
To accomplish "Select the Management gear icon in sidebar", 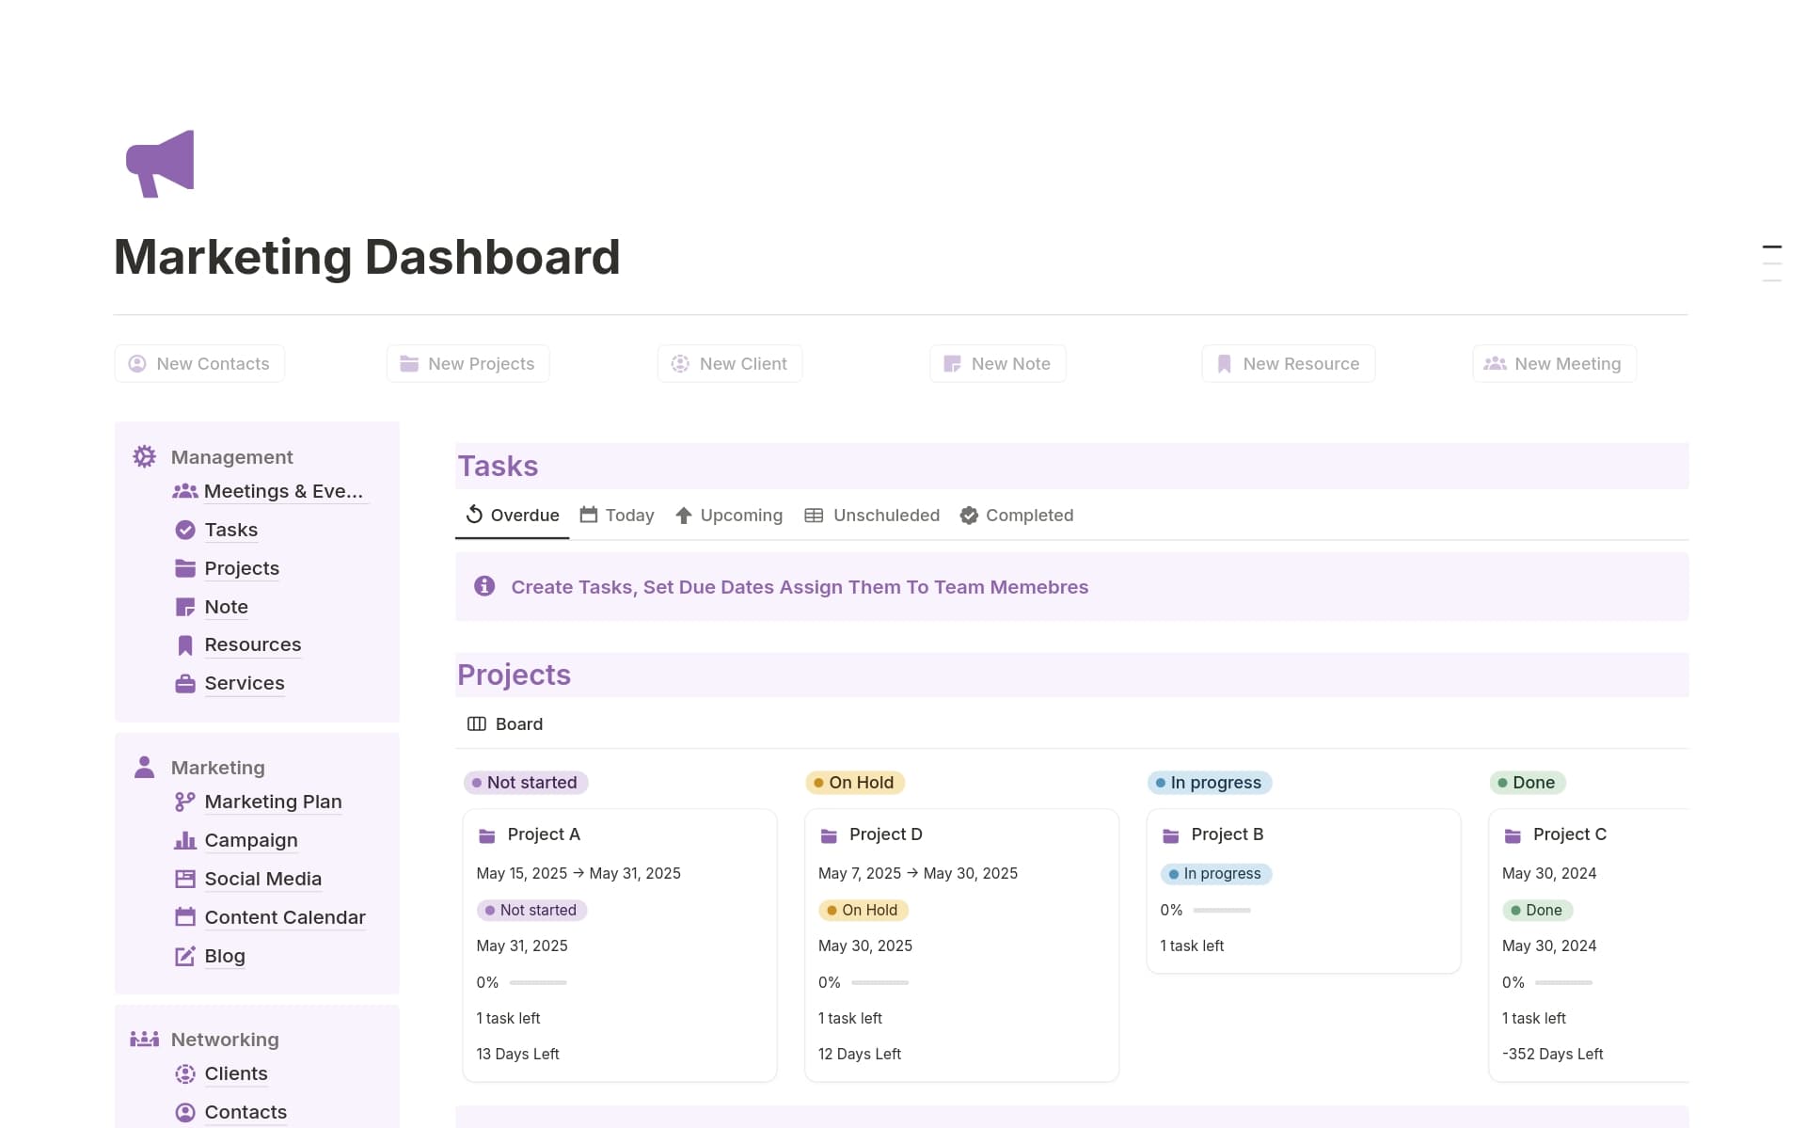I will pyautogui.click(x=143, y=455).
